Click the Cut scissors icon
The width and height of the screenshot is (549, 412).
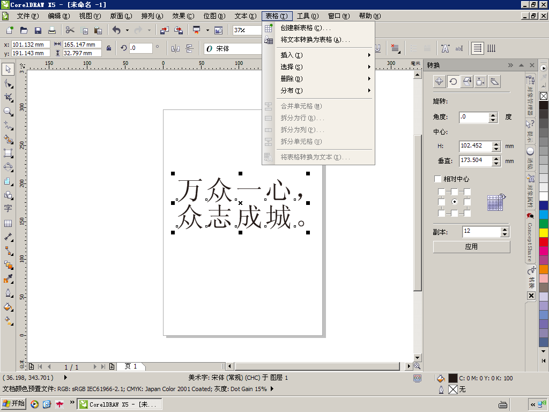(70, 30)
